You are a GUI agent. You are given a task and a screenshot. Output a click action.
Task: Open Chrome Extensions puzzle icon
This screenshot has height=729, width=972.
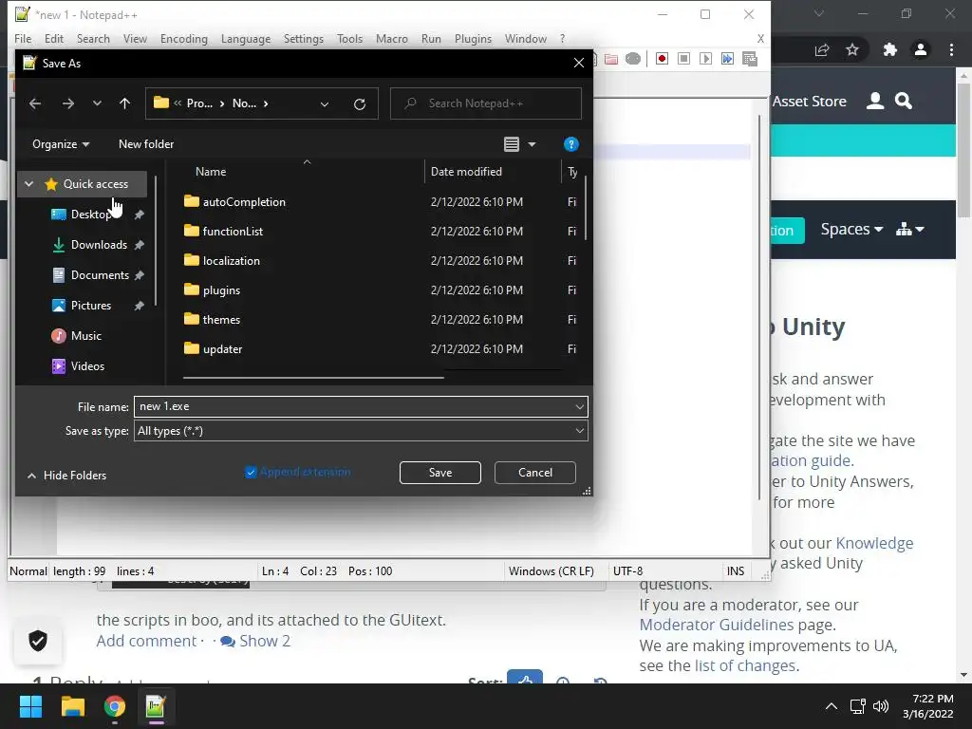[x=890, y=49]
